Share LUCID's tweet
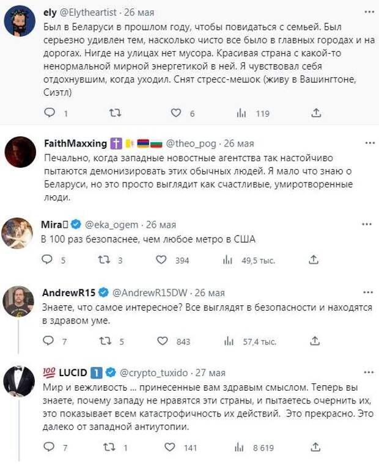The width and height of the screenshot is (379, 464). [x=315, y=446]
